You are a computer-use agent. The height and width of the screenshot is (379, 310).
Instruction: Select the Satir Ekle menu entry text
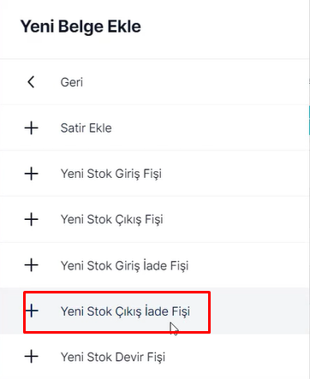[x=86, y=128]
